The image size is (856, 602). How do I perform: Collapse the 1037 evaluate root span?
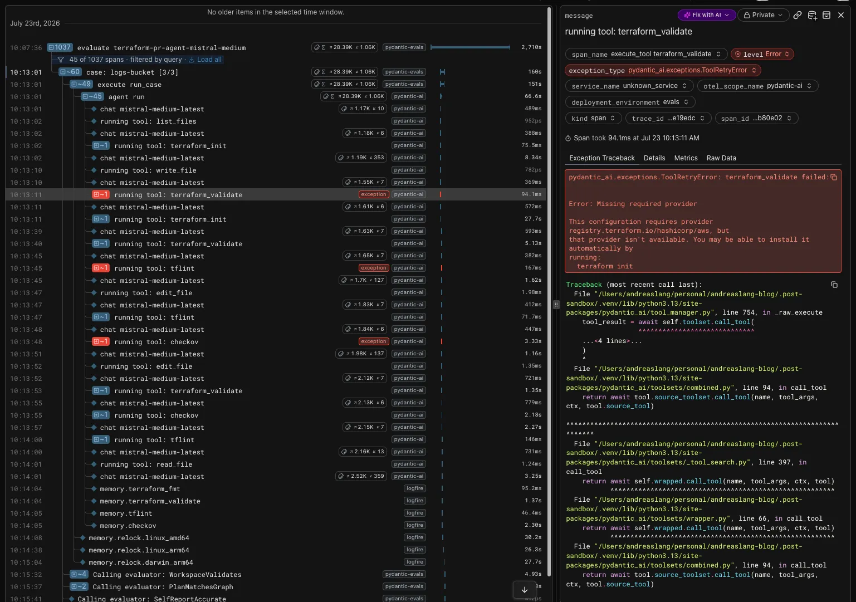(x=60, y=47)
